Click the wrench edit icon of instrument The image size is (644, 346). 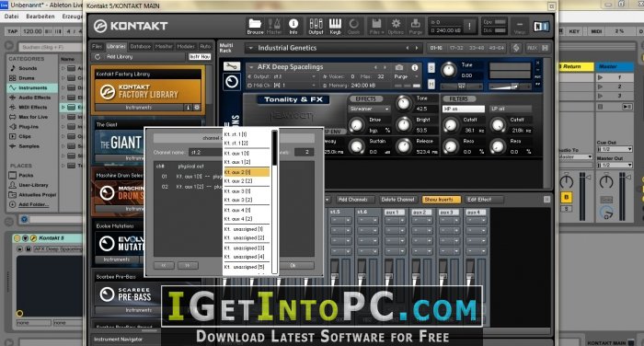pos(232,65)
